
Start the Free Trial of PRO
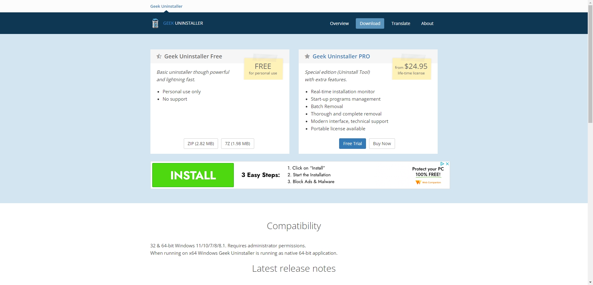(352, 144)
